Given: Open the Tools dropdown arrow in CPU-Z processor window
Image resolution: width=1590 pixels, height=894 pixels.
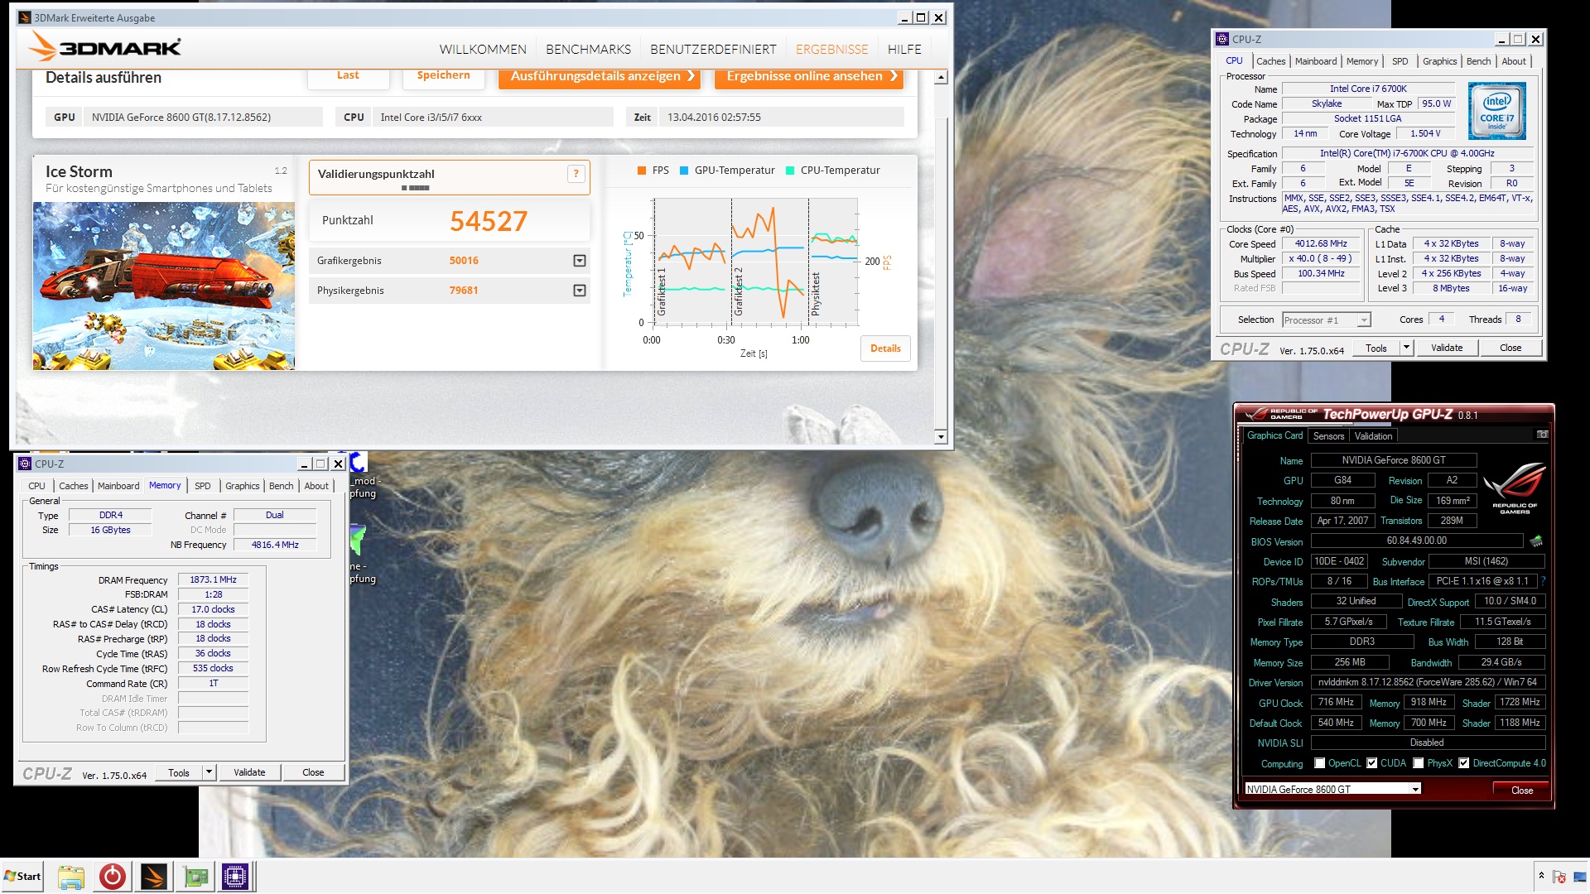Looking at the screenshot, I should tap(1406, 348).
